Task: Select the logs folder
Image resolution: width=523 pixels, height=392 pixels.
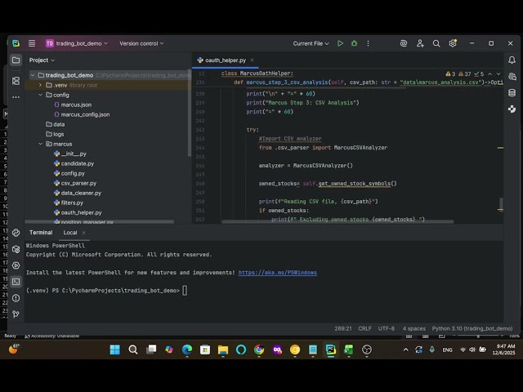Action: pos(55,134)
